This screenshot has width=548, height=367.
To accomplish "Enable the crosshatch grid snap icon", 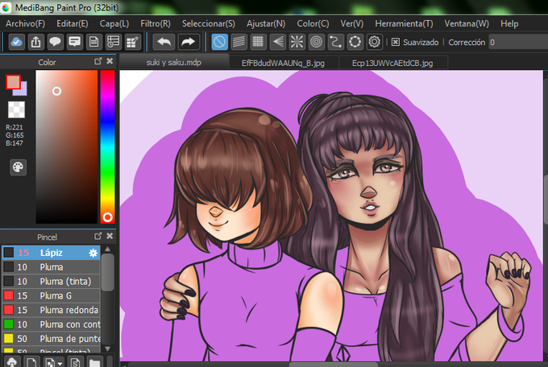I will click(258, 42).
